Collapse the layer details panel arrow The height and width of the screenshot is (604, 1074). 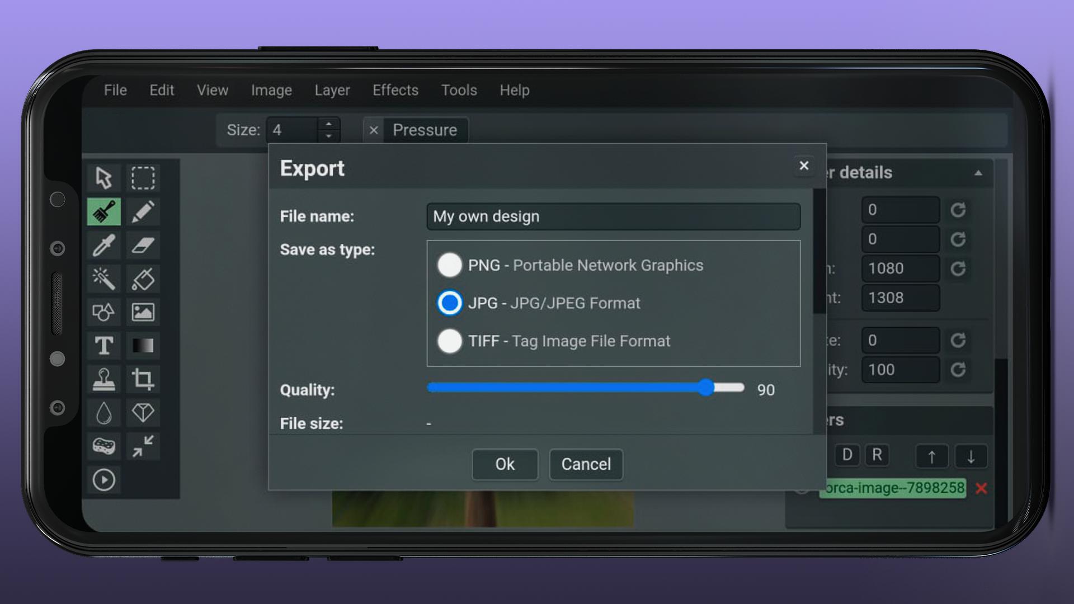click(x=978, y=173)
